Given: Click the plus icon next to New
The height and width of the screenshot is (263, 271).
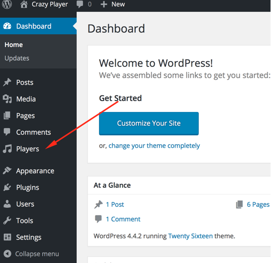Looking at the screenshot, I should tap(104, 4).
